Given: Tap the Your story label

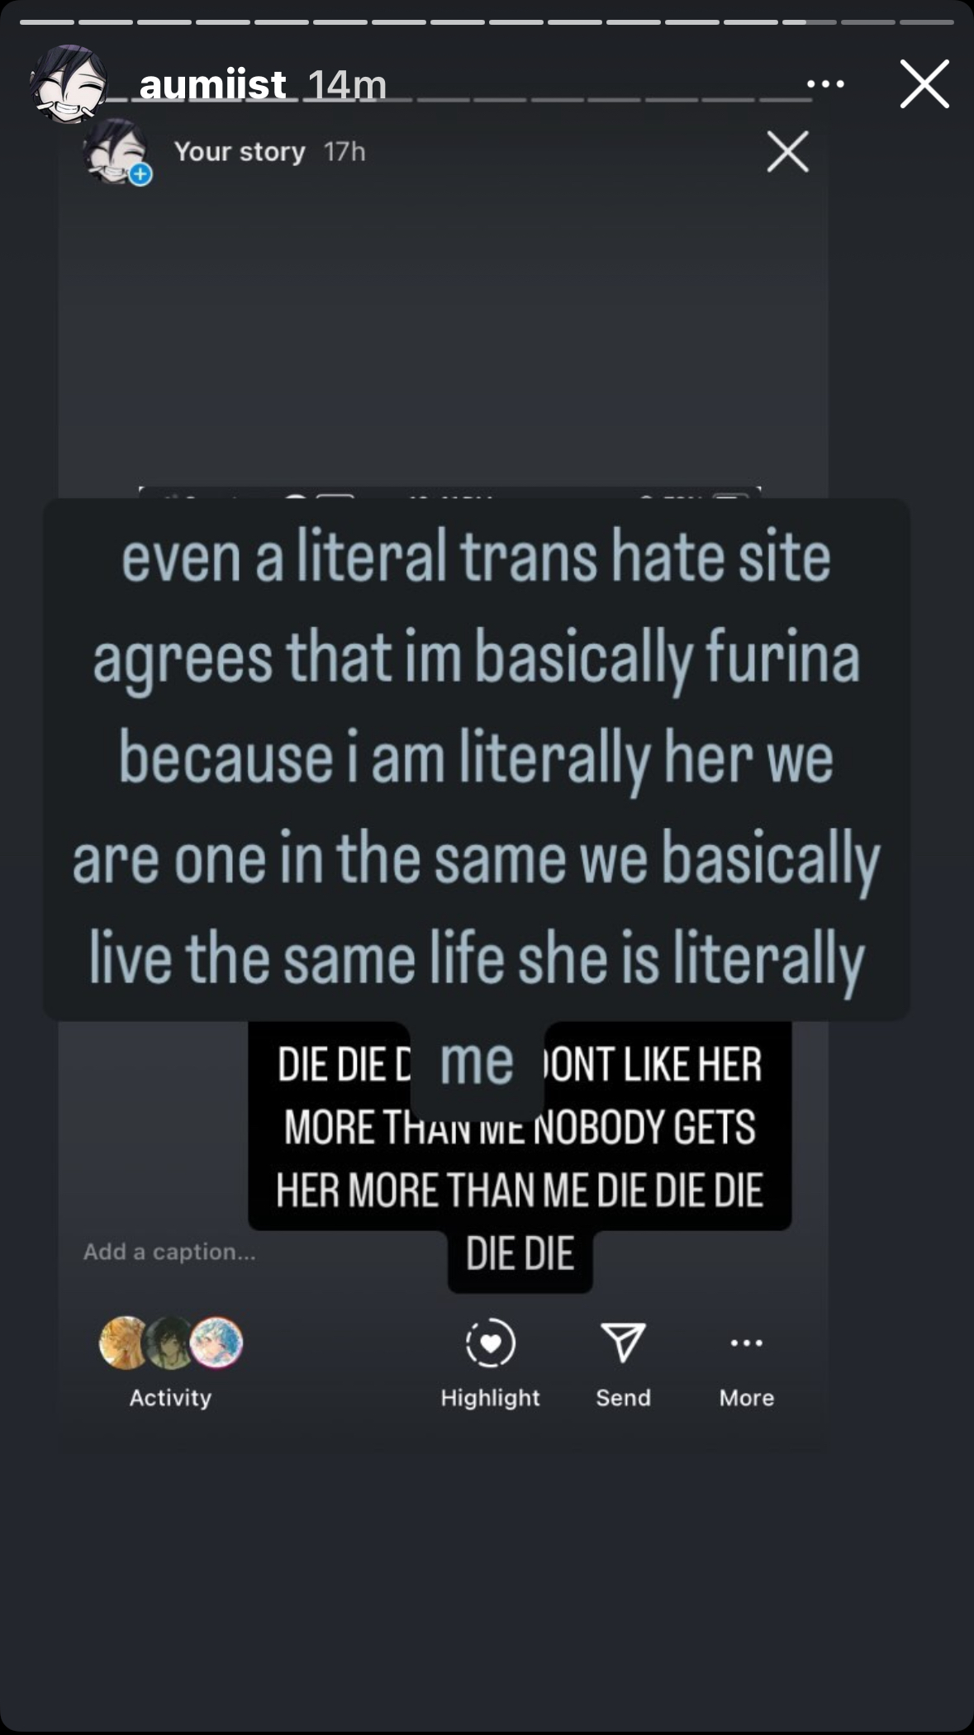Looking at the screenshot, I should tap(240, 152).
